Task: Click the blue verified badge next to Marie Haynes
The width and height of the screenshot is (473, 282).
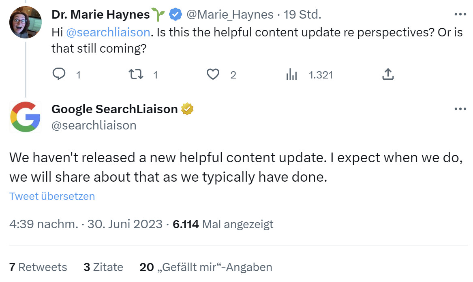Action: 174,13
